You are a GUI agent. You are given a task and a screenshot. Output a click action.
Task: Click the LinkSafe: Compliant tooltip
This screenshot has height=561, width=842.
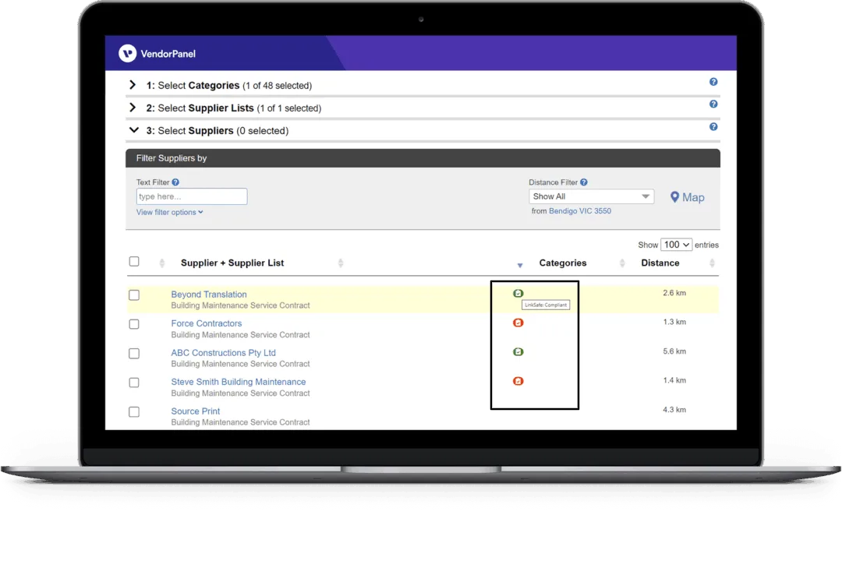tap(546, 305)
